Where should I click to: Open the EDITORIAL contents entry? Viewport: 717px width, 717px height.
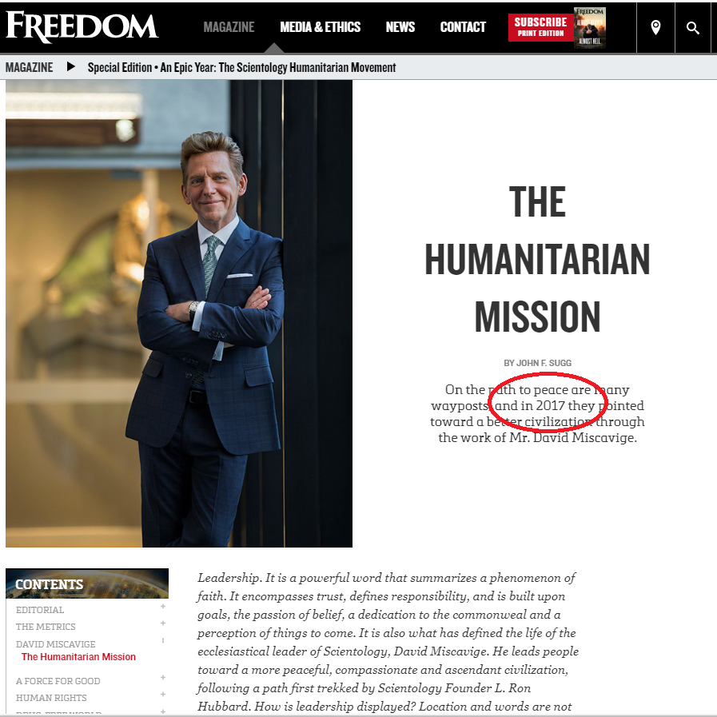40,610
